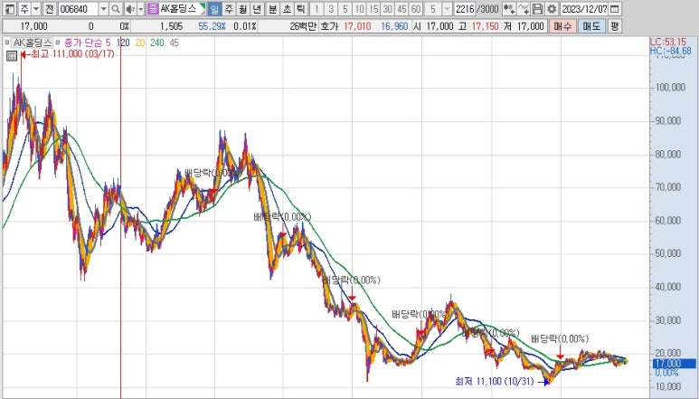The image size is (699, 399).
Task: Click the speaker sound icon
Action: [x=130, y=8]
